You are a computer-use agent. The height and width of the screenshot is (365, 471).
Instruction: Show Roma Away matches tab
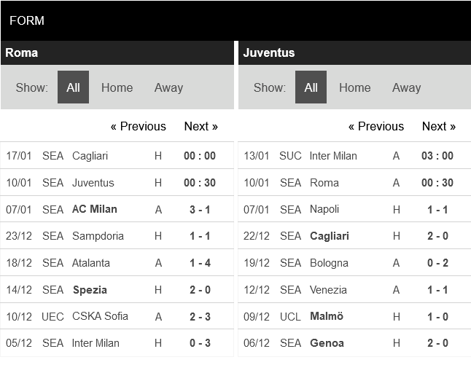pyautogui.click(x=168, y=87)
